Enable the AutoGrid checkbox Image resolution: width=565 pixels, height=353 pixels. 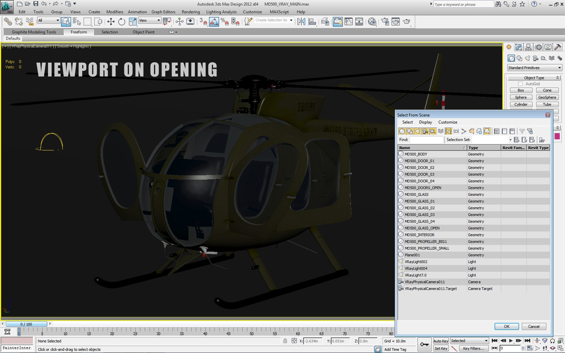click(x=520, y=84)
